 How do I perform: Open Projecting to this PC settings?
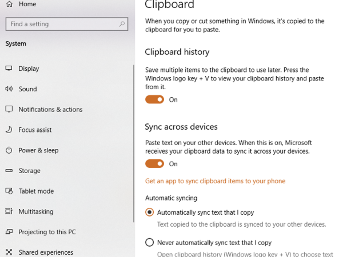click(x=47, y=232)
